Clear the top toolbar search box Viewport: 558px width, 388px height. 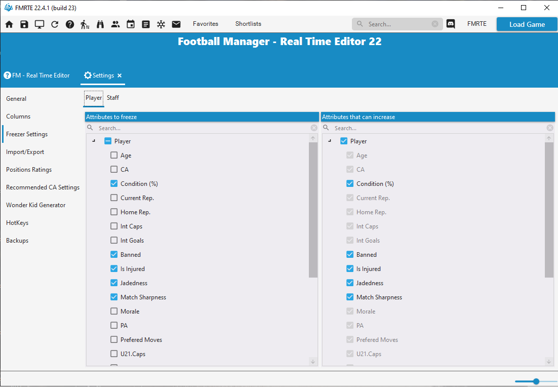(x=435, y=24)
